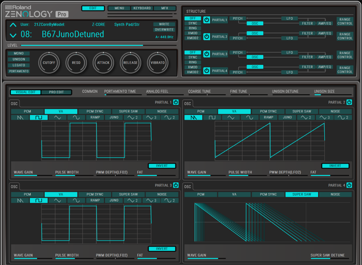Toggle INVERT in Partial 1 oscillator
The height and width of the screenshot is (265, 362).
click(162, 166)
